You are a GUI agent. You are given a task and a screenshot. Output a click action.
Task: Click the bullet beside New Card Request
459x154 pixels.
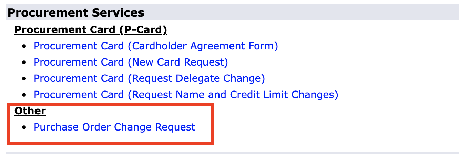click(24, 62)
